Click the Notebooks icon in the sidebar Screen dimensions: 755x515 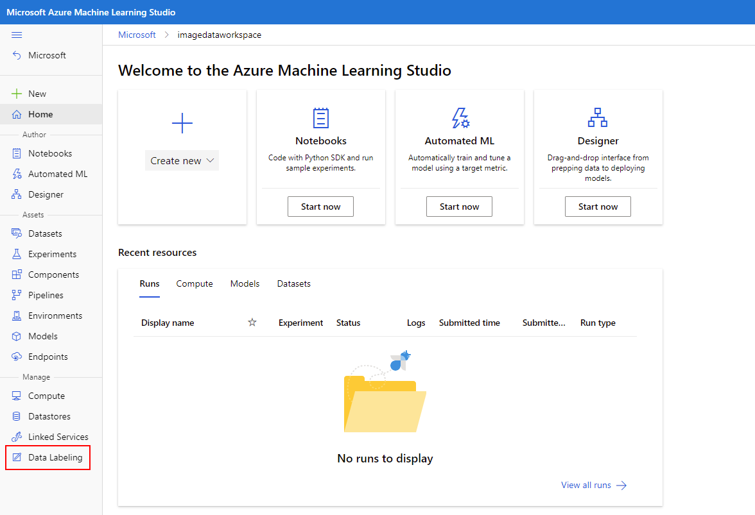[x=17, y=153]
